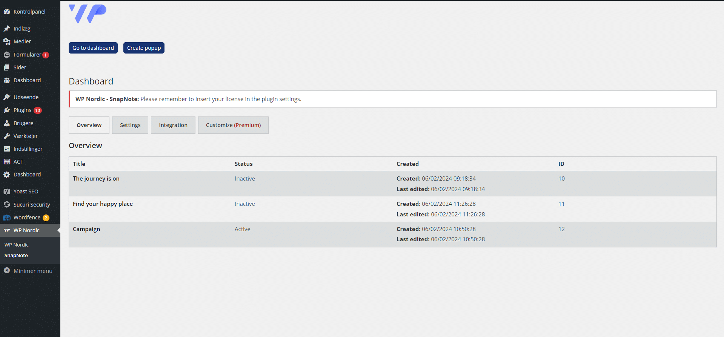This screenshot has height=337, width=724.
Task: Open the Integration tab
Action: 173,125
